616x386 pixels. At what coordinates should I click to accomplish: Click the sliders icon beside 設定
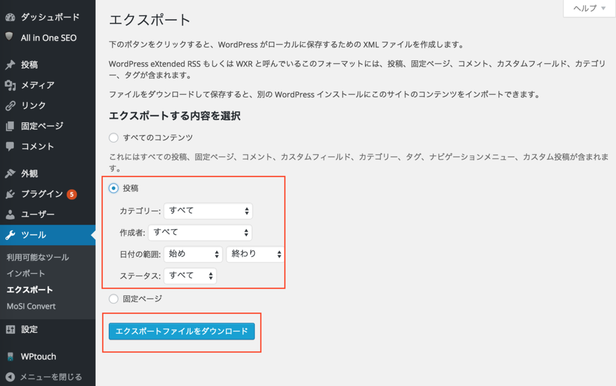click(x=10, y=329)
